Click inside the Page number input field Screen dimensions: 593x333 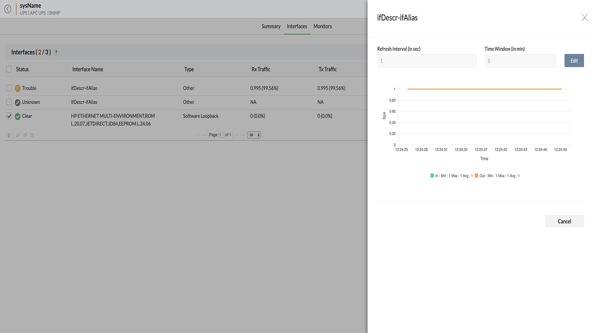(x=222, y=135)
